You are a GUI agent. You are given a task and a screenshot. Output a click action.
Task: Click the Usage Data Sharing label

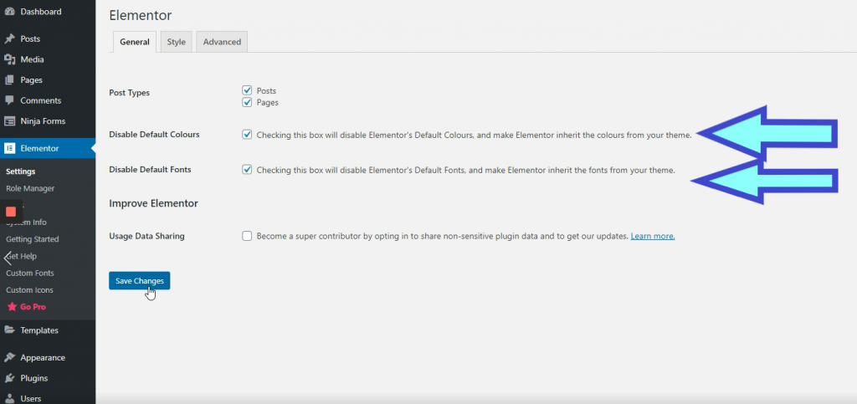click(x=146, y=237)
